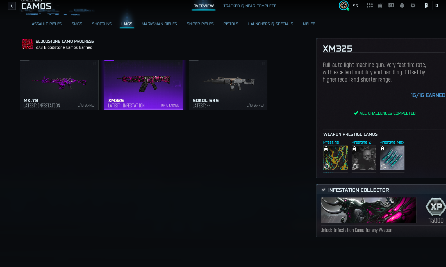Viewport: 446px width, 267px height.
Task: Click the 16/16 Earned count in XM325 panel
Action: tap(428, 95)
